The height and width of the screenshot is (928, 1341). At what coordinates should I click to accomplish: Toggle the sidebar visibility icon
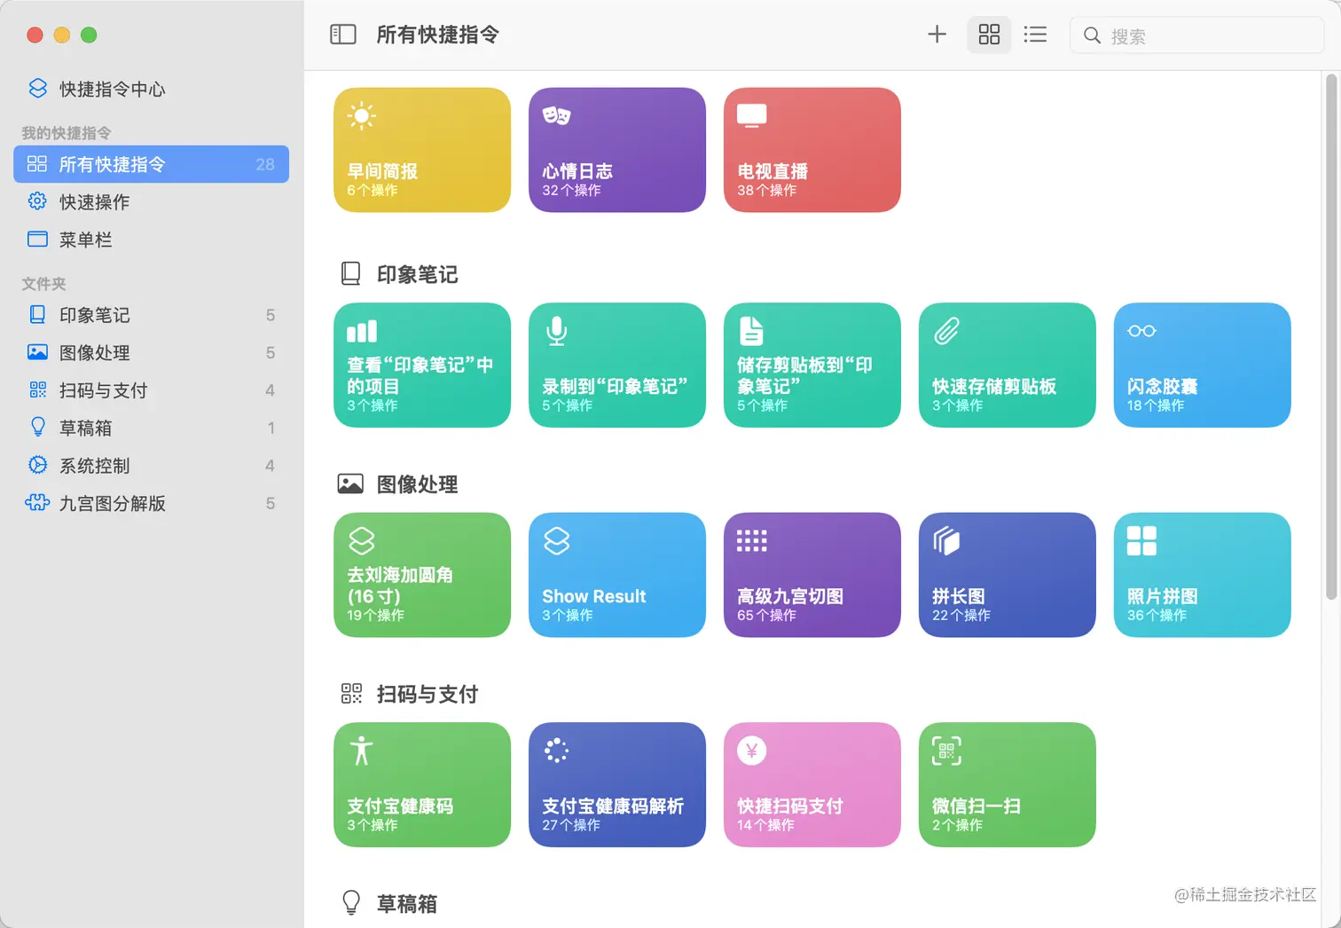tap(343, 35)
